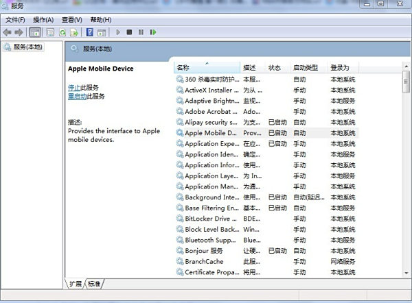
Task: Select the Application Experience service name
Action: [x=212, y=144]
